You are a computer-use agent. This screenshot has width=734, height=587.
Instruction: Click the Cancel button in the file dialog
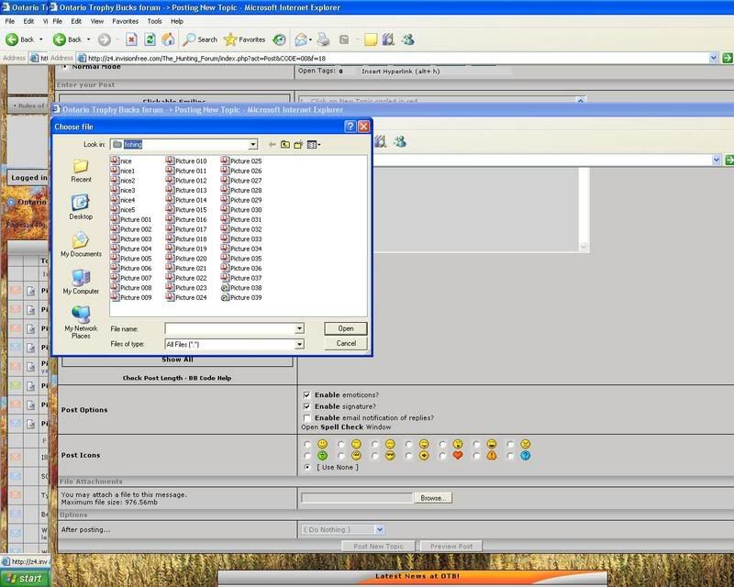pyautogui.click(x=346, y=344)
